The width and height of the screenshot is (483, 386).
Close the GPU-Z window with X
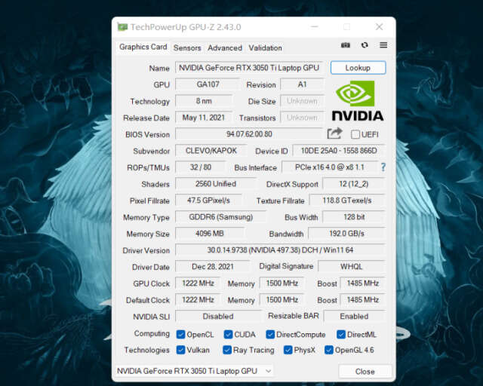click(x=379, y=27)
